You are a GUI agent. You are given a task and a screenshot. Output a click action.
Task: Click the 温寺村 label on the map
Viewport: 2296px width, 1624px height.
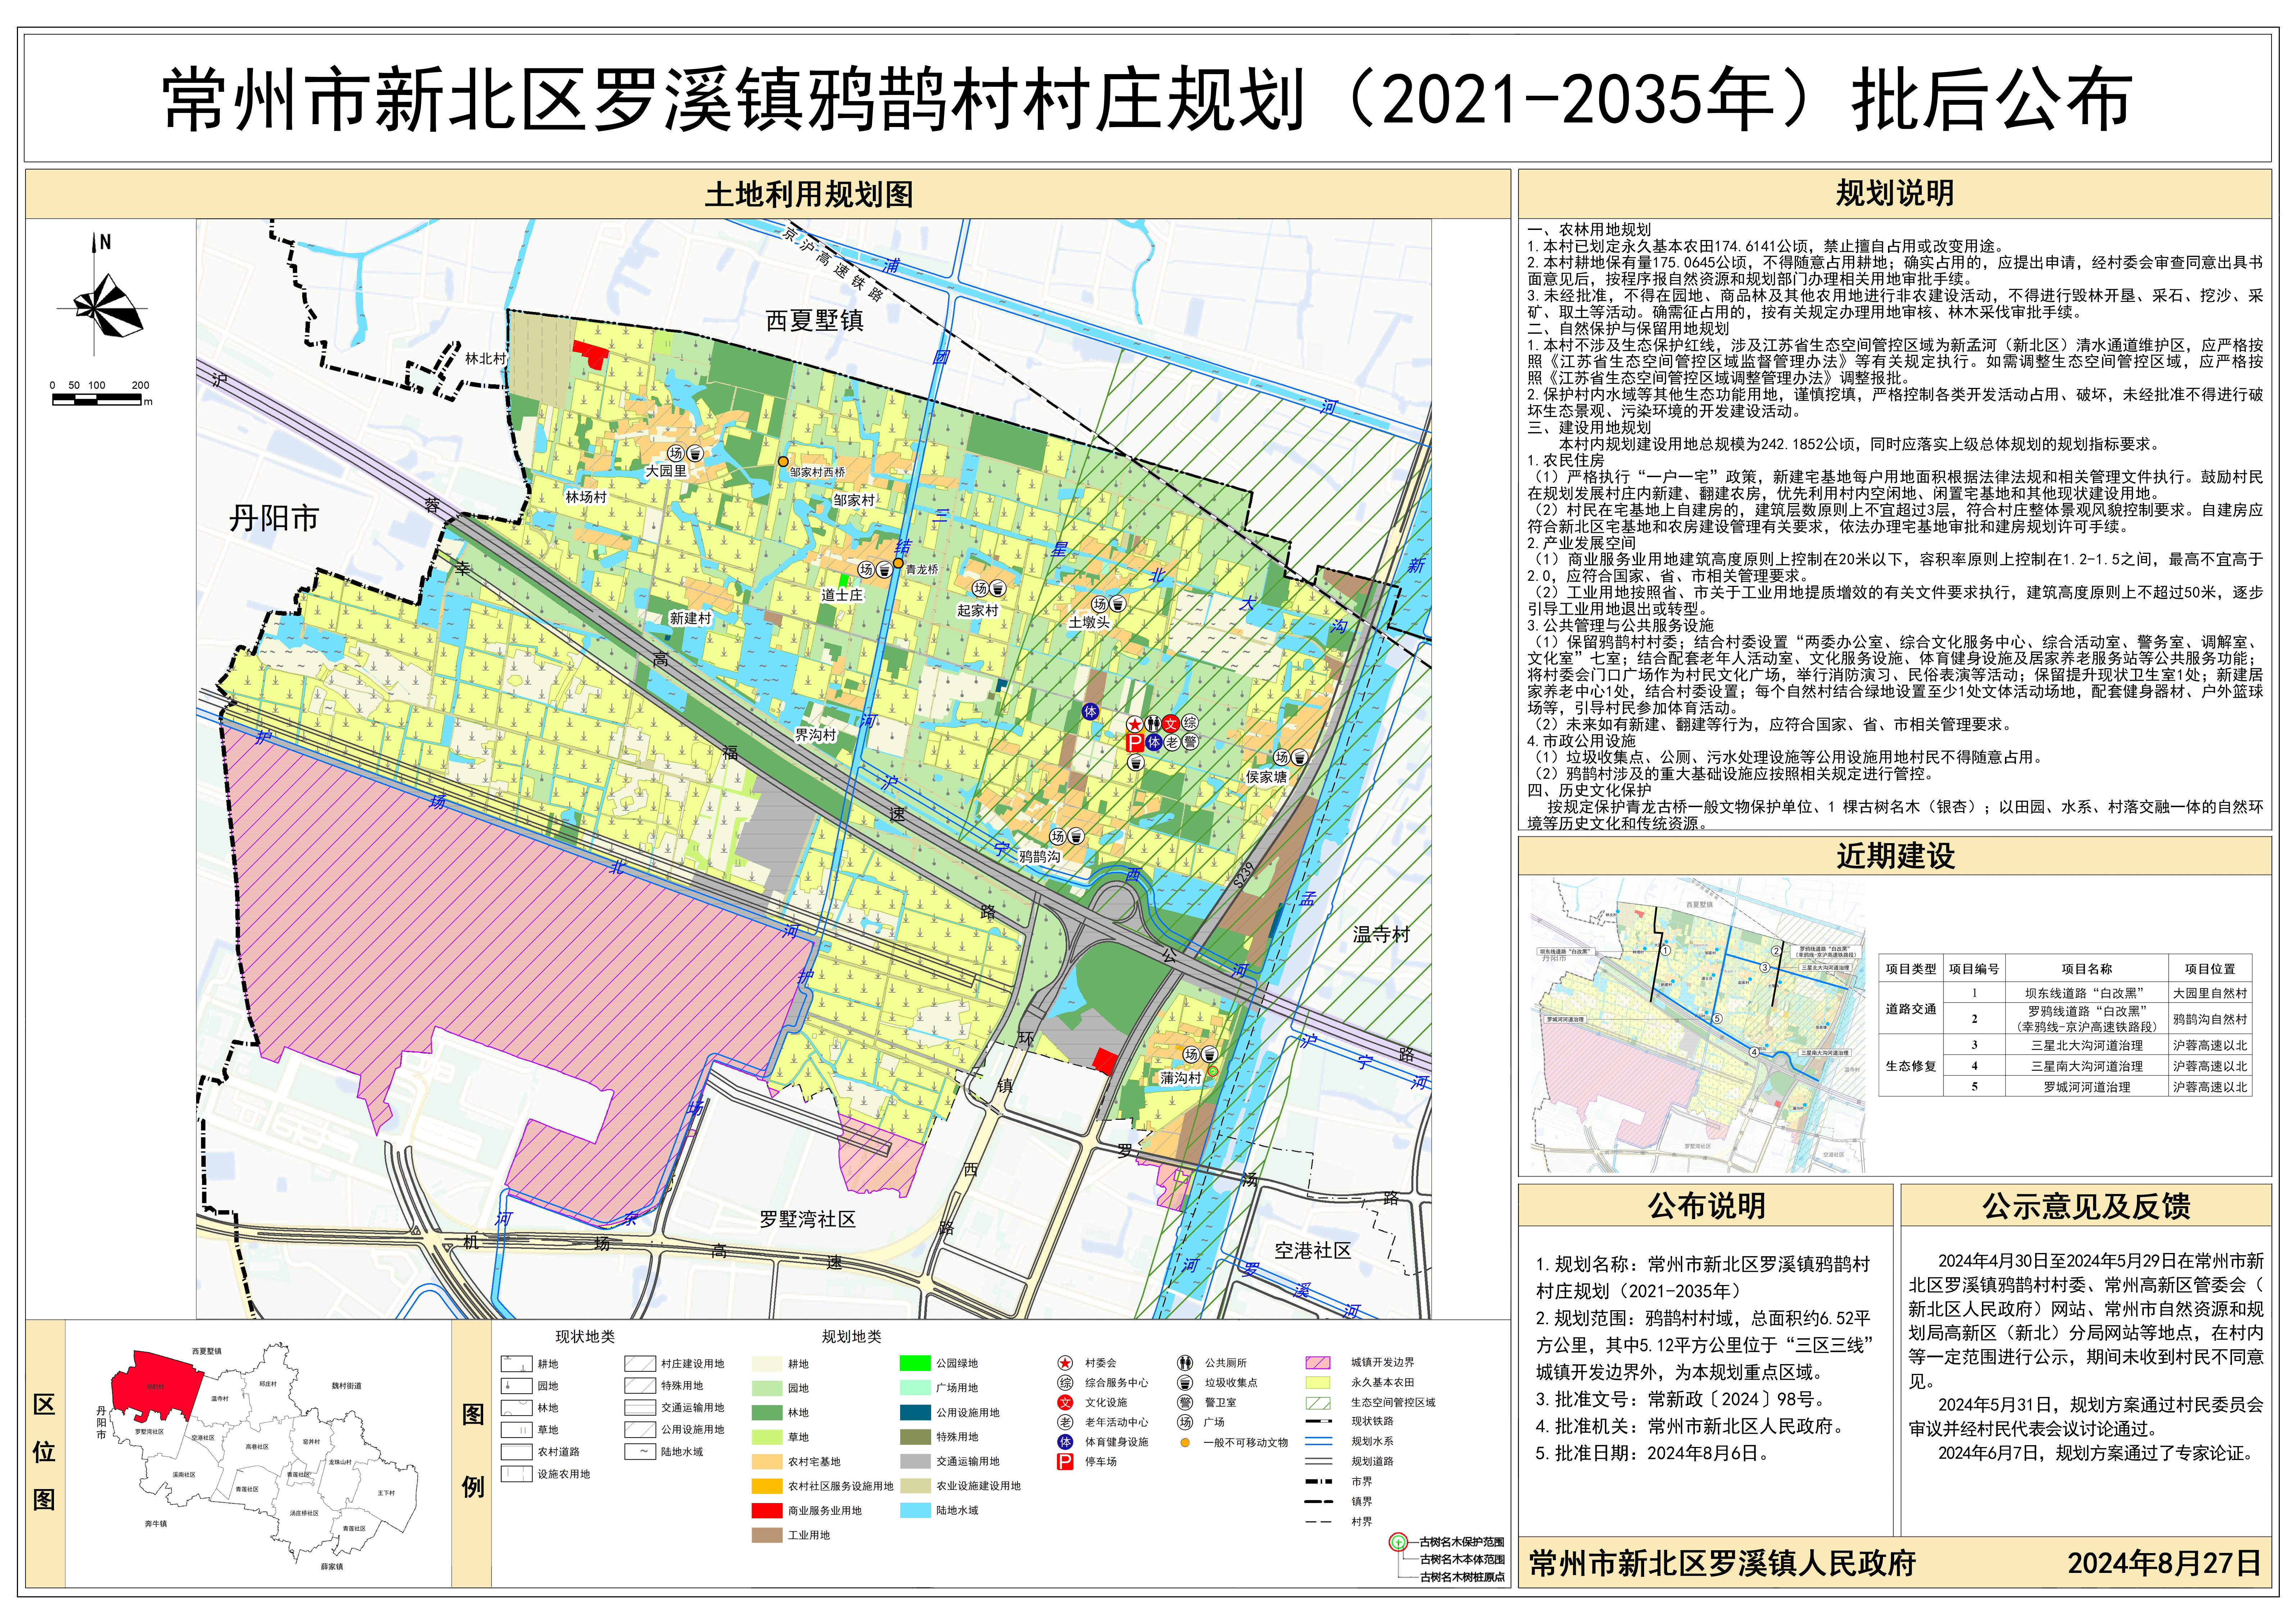(x=1381, y=934)
